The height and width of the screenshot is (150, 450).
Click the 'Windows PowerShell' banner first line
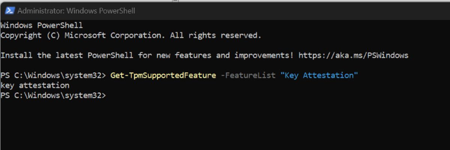coord(42,25)
